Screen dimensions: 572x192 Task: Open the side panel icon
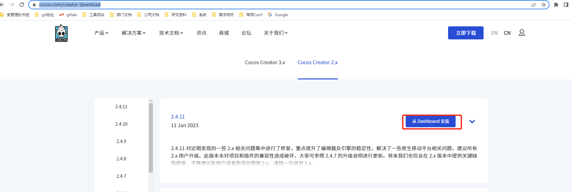click(566, 5)
